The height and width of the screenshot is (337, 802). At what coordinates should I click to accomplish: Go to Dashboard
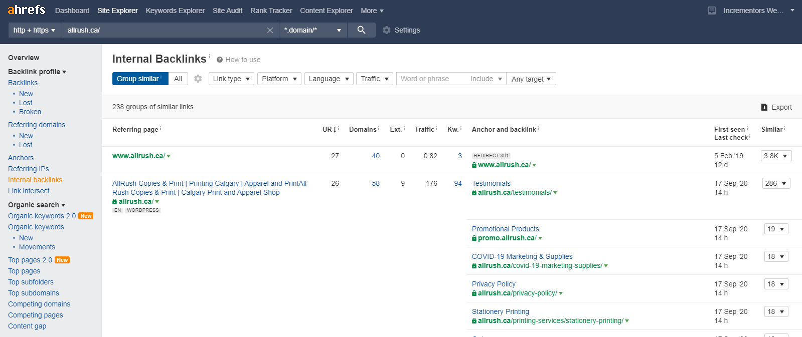click(72, 11)
